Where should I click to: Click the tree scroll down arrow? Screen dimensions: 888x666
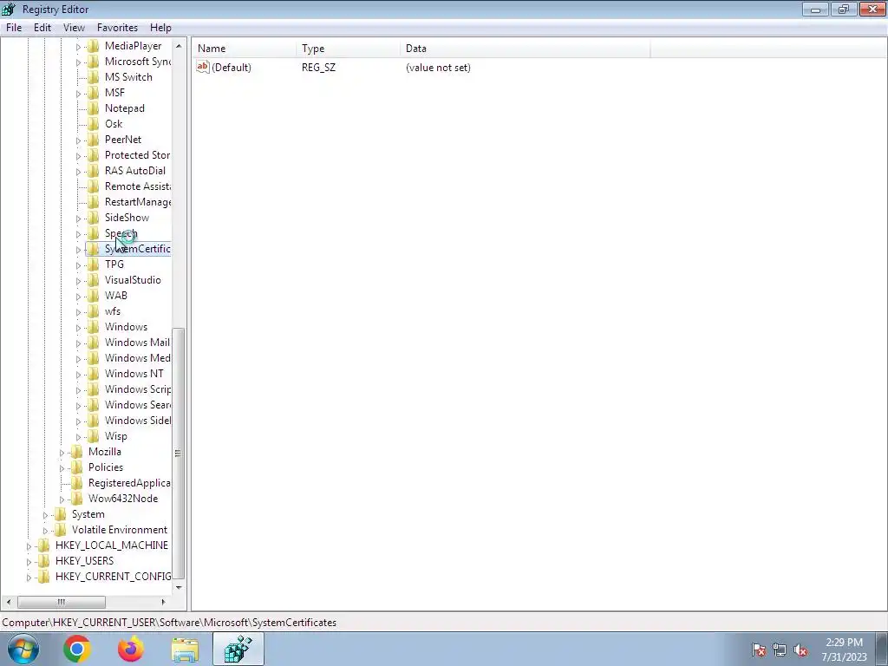click(x=179, y=587)
